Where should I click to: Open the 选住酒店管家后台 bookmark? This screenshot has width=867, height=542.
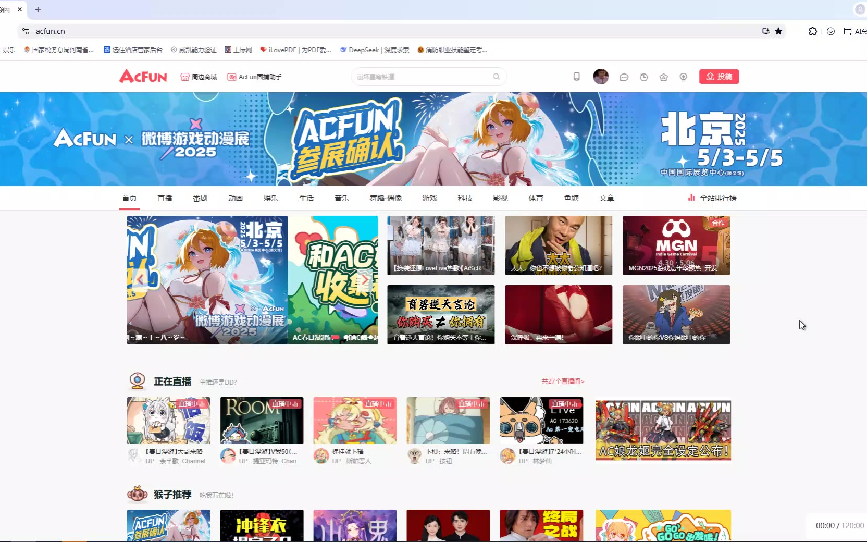(133, 50)
